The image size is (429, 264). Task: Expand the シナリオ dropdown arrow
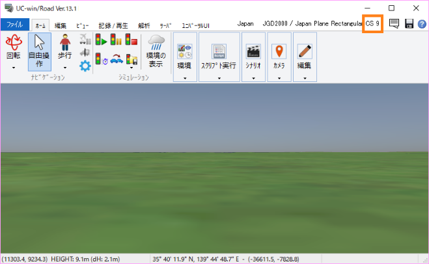click(x=254, y=79)
